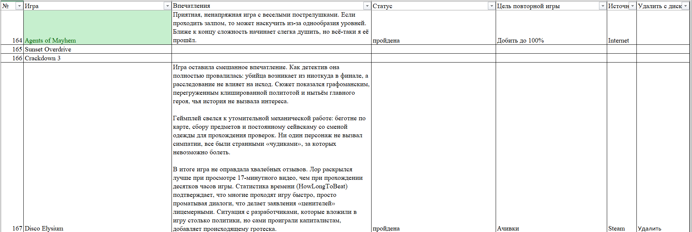Select the cell Disco Elysium

coord(97,147)
